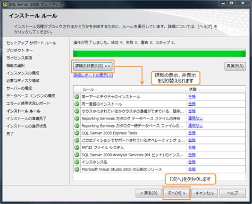Screen dimensions: 252x204
Task: Open 合格 link for Microsoft Visual Studio 2008 row
Action: [x=192, y=169]
